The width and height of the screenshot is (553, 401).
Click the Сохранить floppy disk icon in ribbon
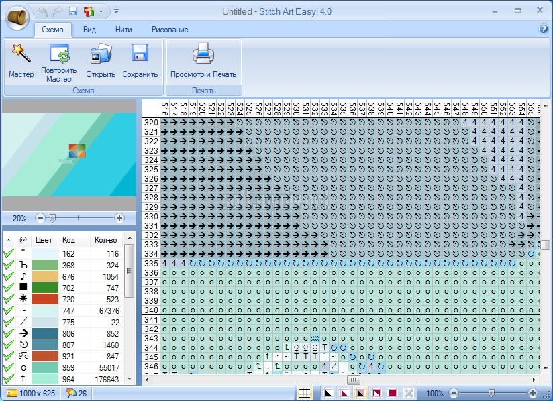coord(140,54)
